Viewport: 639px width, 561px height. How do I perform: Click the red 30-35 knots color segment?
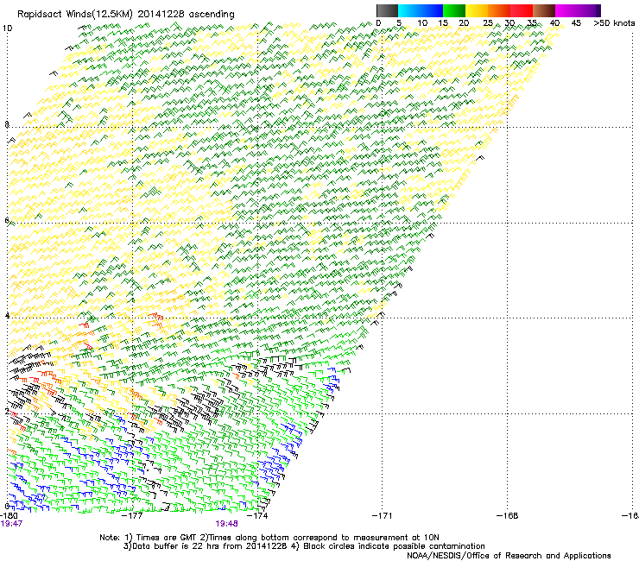[522, 10]
